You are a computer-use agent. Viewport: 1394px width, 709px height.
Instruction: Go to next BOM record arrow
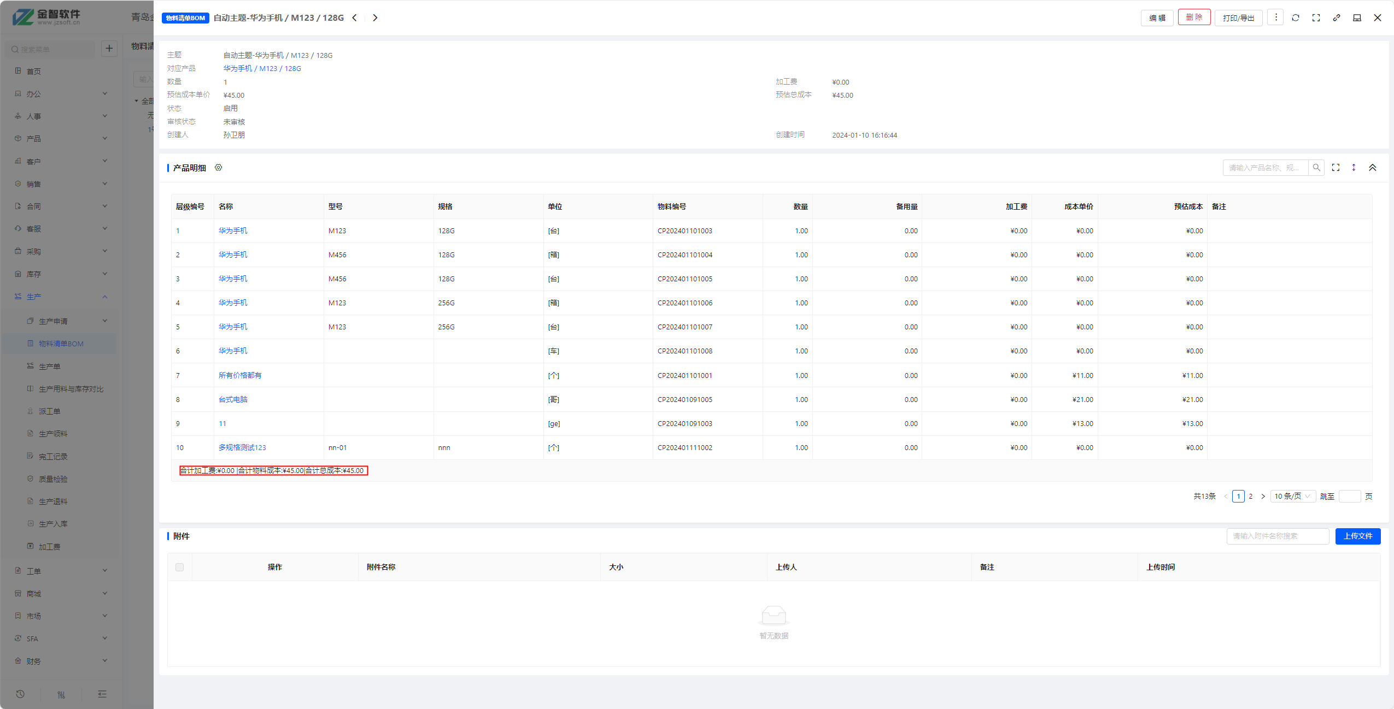tap(375, 17)
